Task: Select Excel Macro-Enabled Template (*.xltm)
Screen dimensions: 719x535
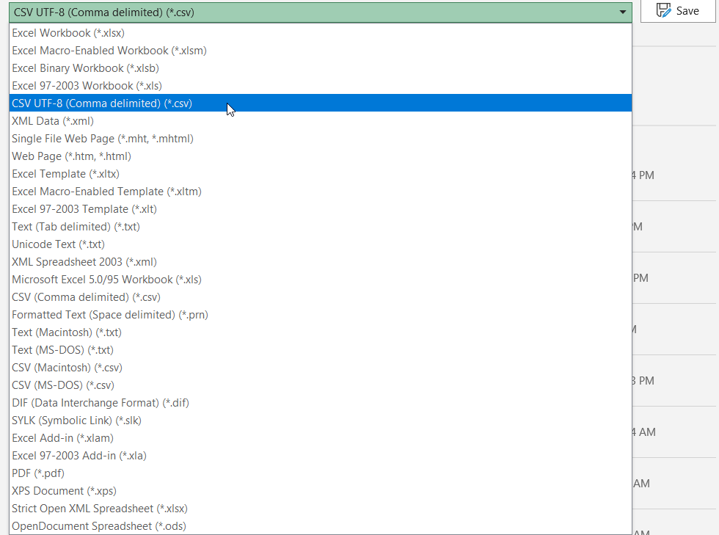Action: click(x=320, y=192)
